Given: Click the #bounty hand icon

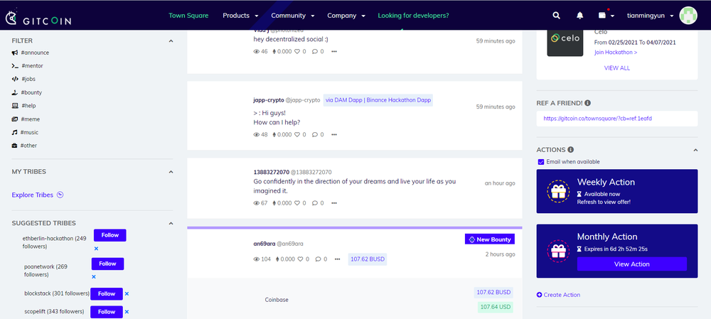Looking at the screenshot, I should (14, 92).
